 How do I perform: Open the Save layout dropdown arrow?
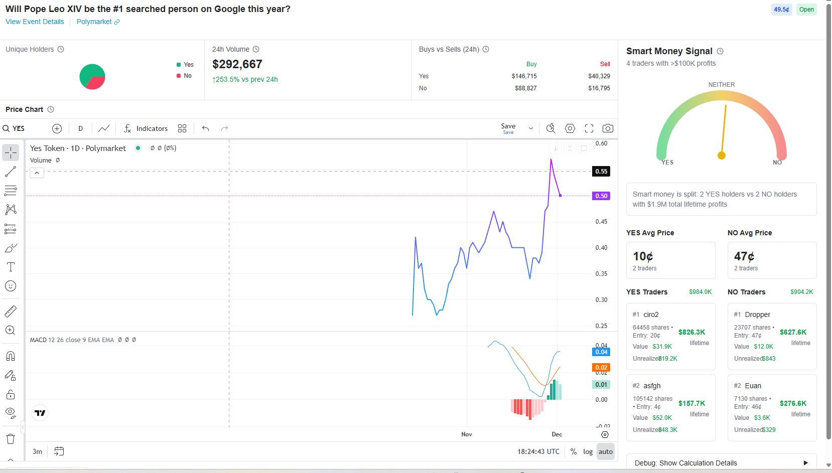pos(531,128)
